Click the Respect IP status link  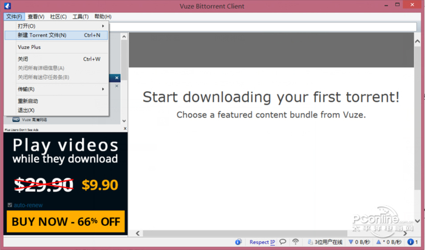click(x=262, y=242)
